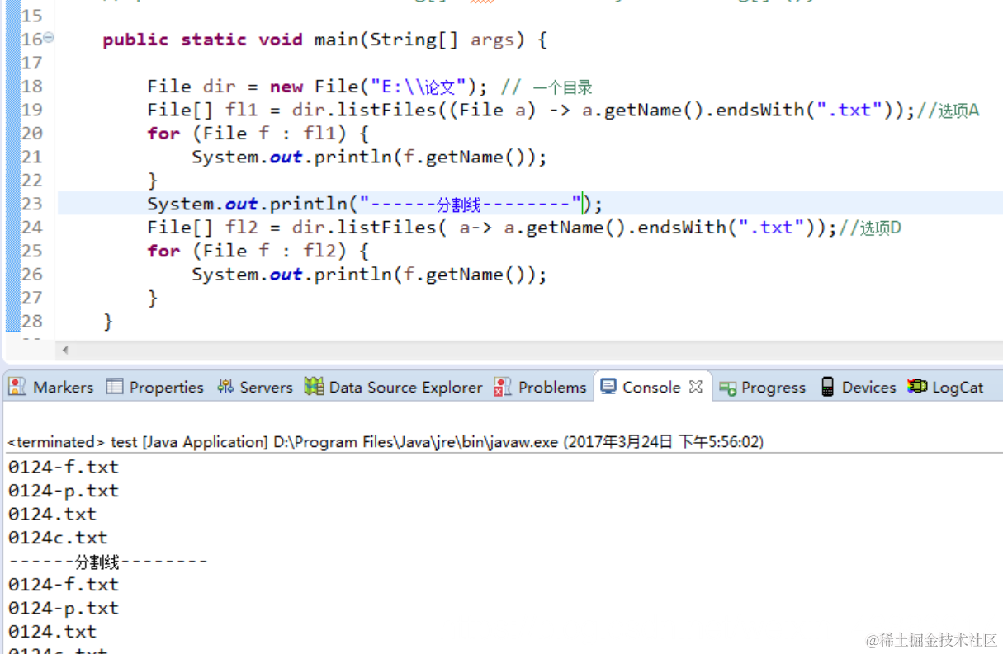Open the Progress view tab

[762, 387]
